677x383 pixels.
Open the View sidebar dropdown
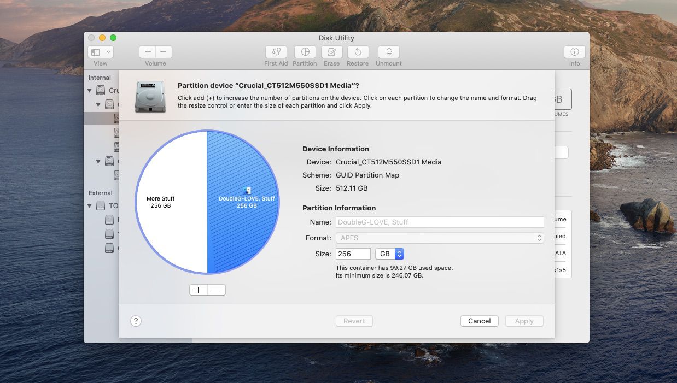(x=101, y=52)
